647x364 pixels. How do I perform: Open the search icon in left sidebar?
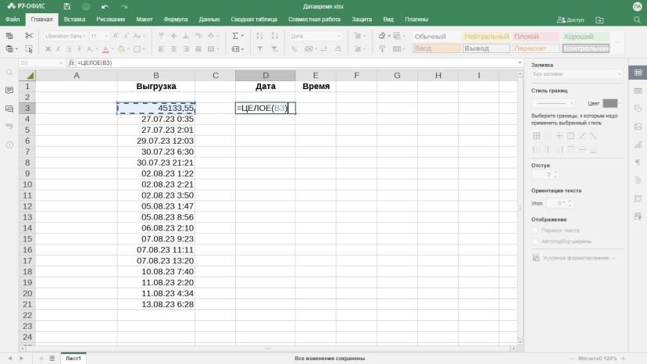pos(9,73)
